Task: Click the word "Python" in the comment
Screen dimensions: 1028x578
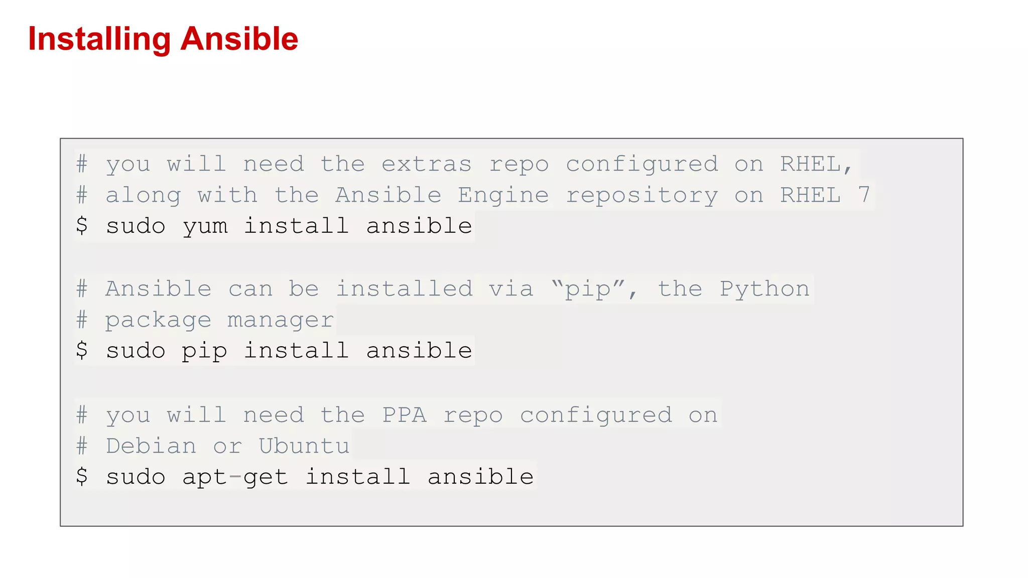Action: (764, 290)
